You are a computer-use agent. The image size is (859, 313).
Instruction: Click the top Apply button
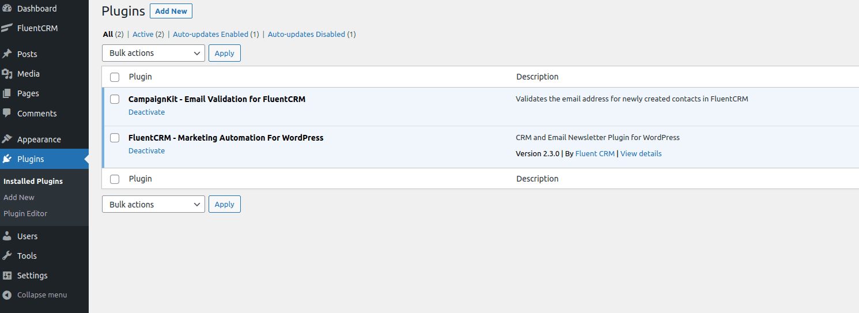pos(225,53)
